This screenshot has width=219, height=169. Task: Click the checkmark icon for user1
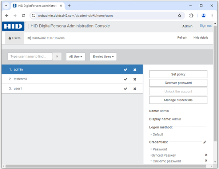[x=126, y=89]
